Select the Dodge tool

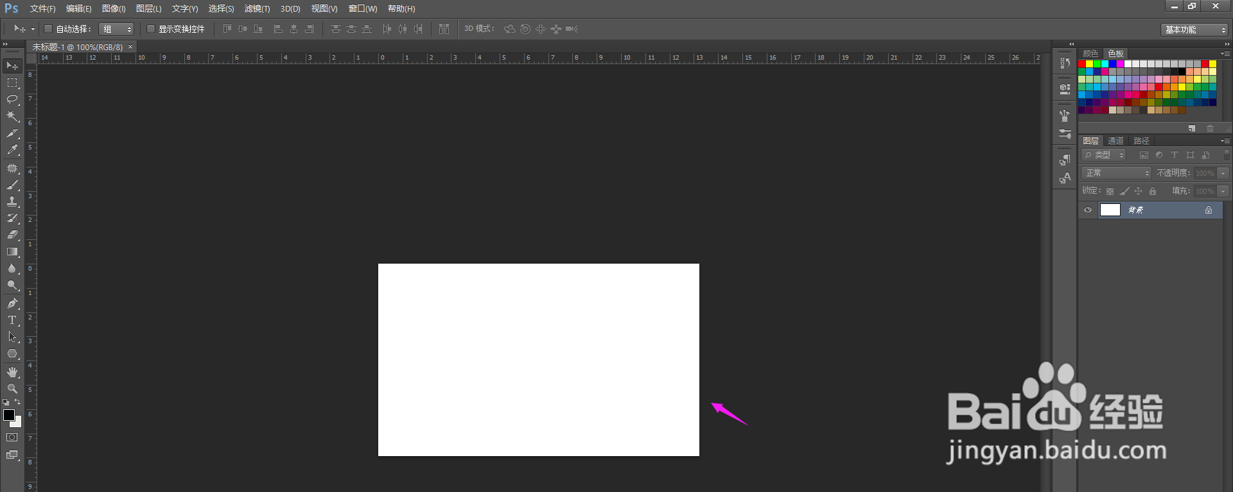pyautogui.click(x=12, y=285)
